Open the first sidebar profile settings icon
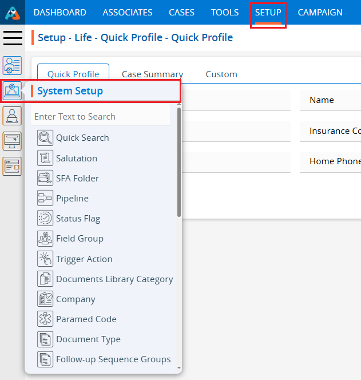This screenshot has width=361, height=380. (13, 65)
